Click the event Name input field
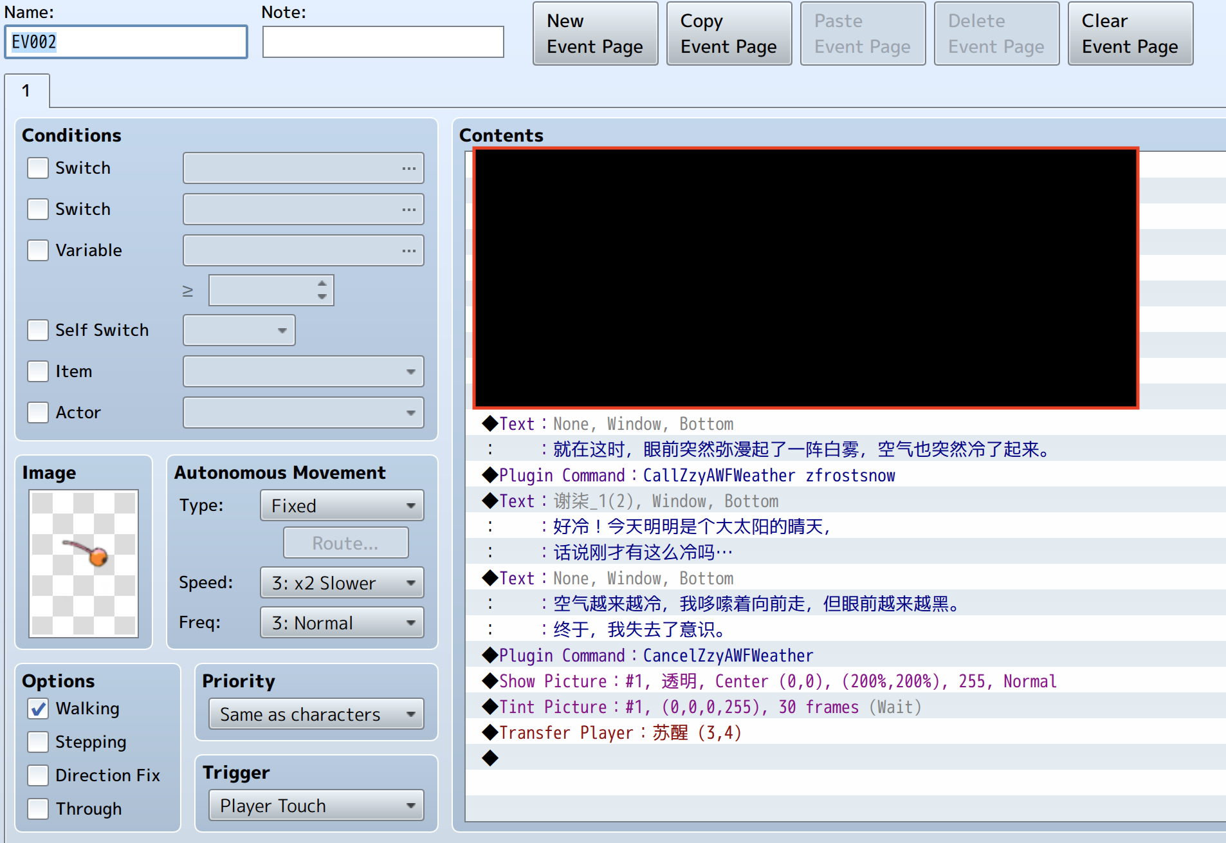1226x843 pixels. coord(126,42)
